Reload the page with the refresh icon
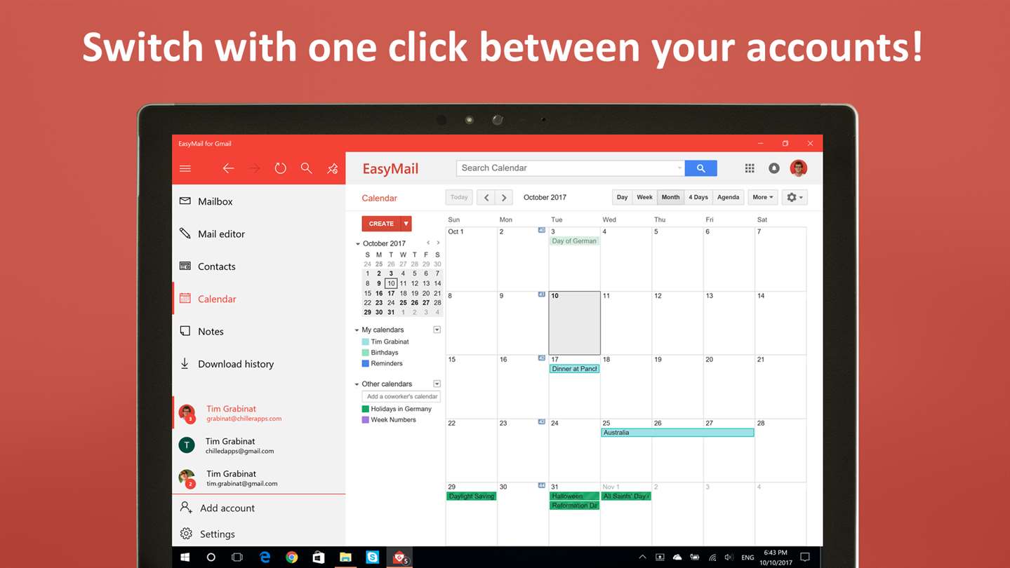 [x=280, y=168]
